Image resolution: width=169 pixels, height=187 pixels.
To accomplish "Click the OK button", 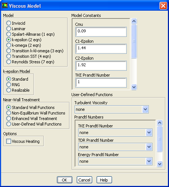I will coord(65,180).
